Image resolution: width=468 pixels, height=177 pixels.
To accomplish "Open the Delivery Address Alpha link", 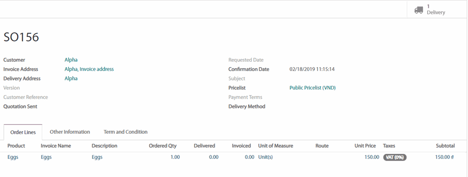I will click(71, 79).
